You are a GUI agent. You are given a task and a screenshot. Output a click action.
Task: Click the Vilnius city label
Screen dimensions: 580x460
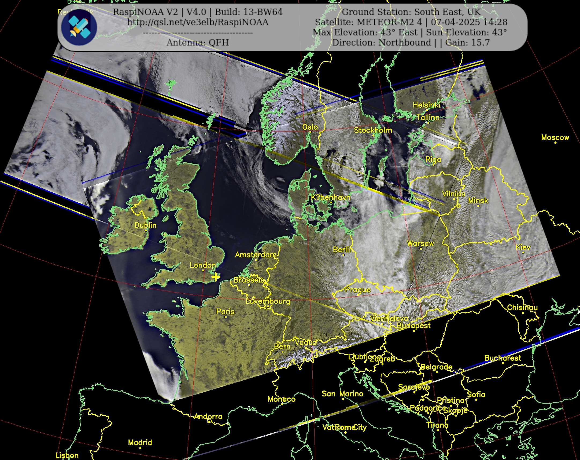(x=453, y=194)
